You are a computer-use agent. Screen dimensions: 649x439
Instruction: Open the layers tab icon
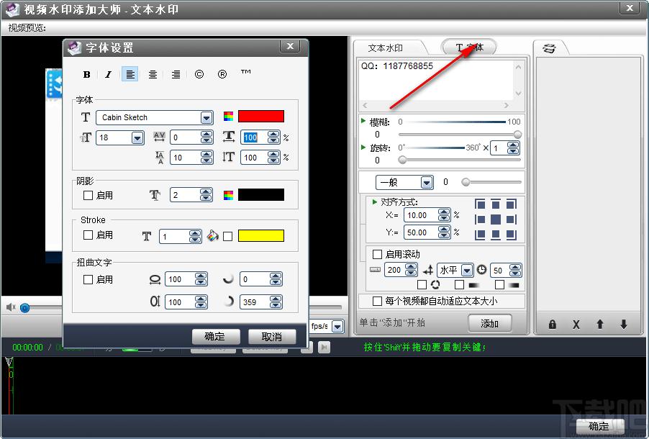pos(549,48)
